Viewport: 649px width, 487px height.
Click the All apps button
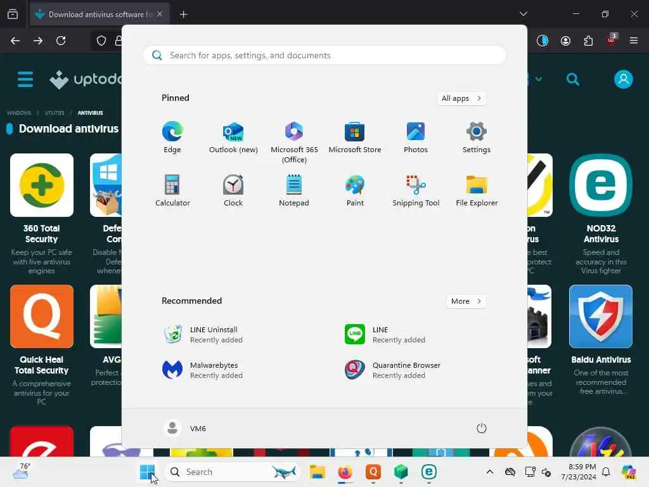tap(461, 98)
